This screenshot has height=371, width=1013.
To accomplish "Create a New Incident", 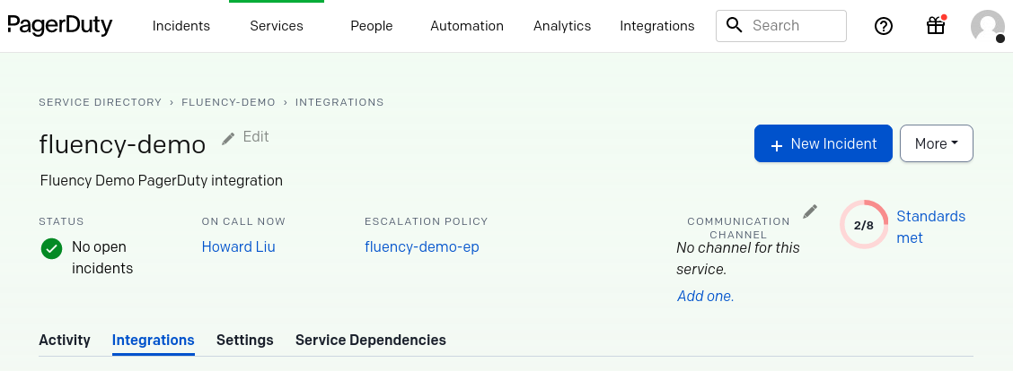I will [823, 143].
